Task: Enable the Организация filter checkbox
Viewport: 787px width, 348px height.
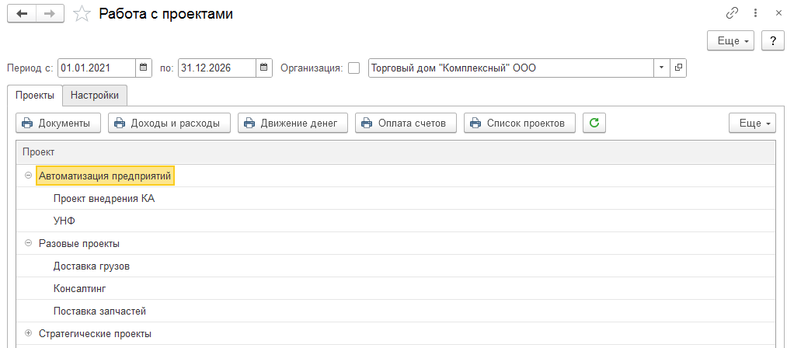Action: pos(354,68)
